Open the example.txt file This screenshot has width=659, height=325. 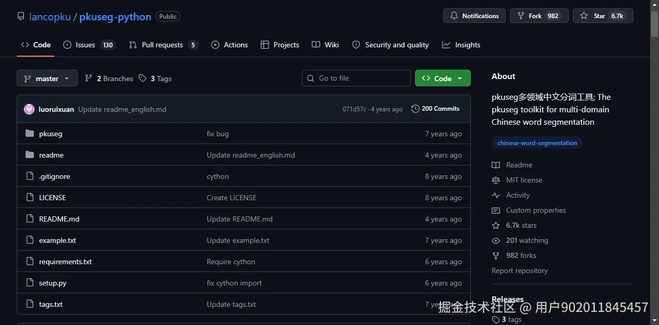pyautogui.click(x=57, y=240)
